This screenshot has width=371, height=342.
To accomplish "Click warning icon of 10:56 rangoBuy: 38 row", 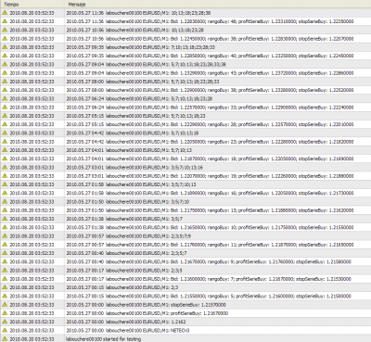I will click(x=5, y=39).
